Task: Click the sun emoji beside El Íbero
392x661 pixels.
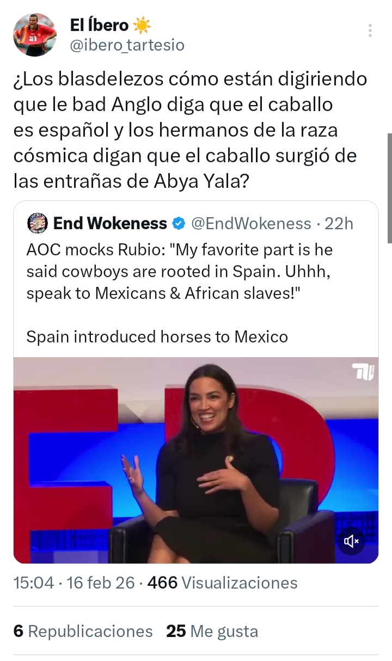Action: pos(142,25)
